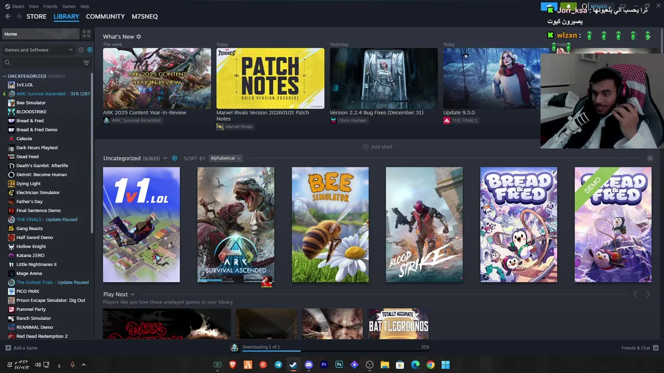This screenshot has width=664, height=373.
Task: Collapse the UNCATEGORIZED sidebar category
Action: [x=5, y=76]
